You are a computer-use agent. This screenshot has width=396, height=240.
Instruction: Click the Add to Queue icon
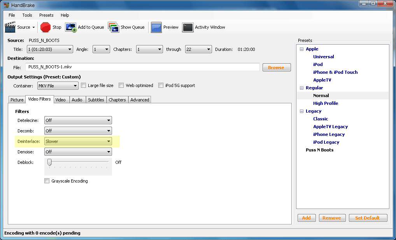pos(71,27)
